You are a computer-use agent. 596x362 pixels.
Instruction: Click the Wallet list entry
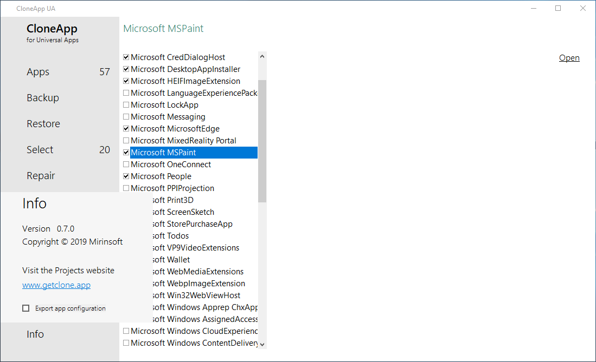pos(205,260)
